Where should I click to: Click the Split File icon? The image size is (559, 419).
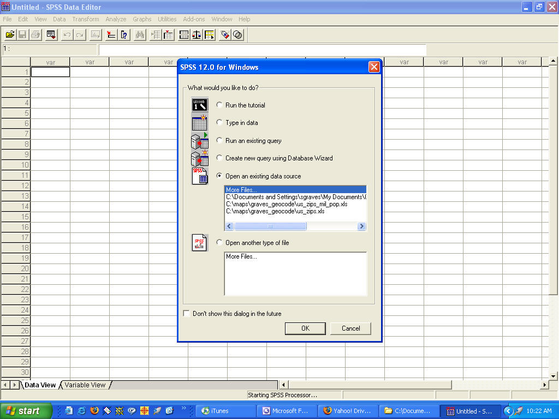pyautogui.click(x=184, y=34)
